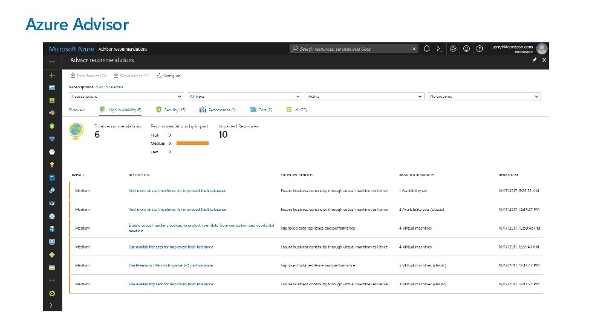Open the All types dropdown
This screenshot has height=333, width=592.
[x=245, y=97]
